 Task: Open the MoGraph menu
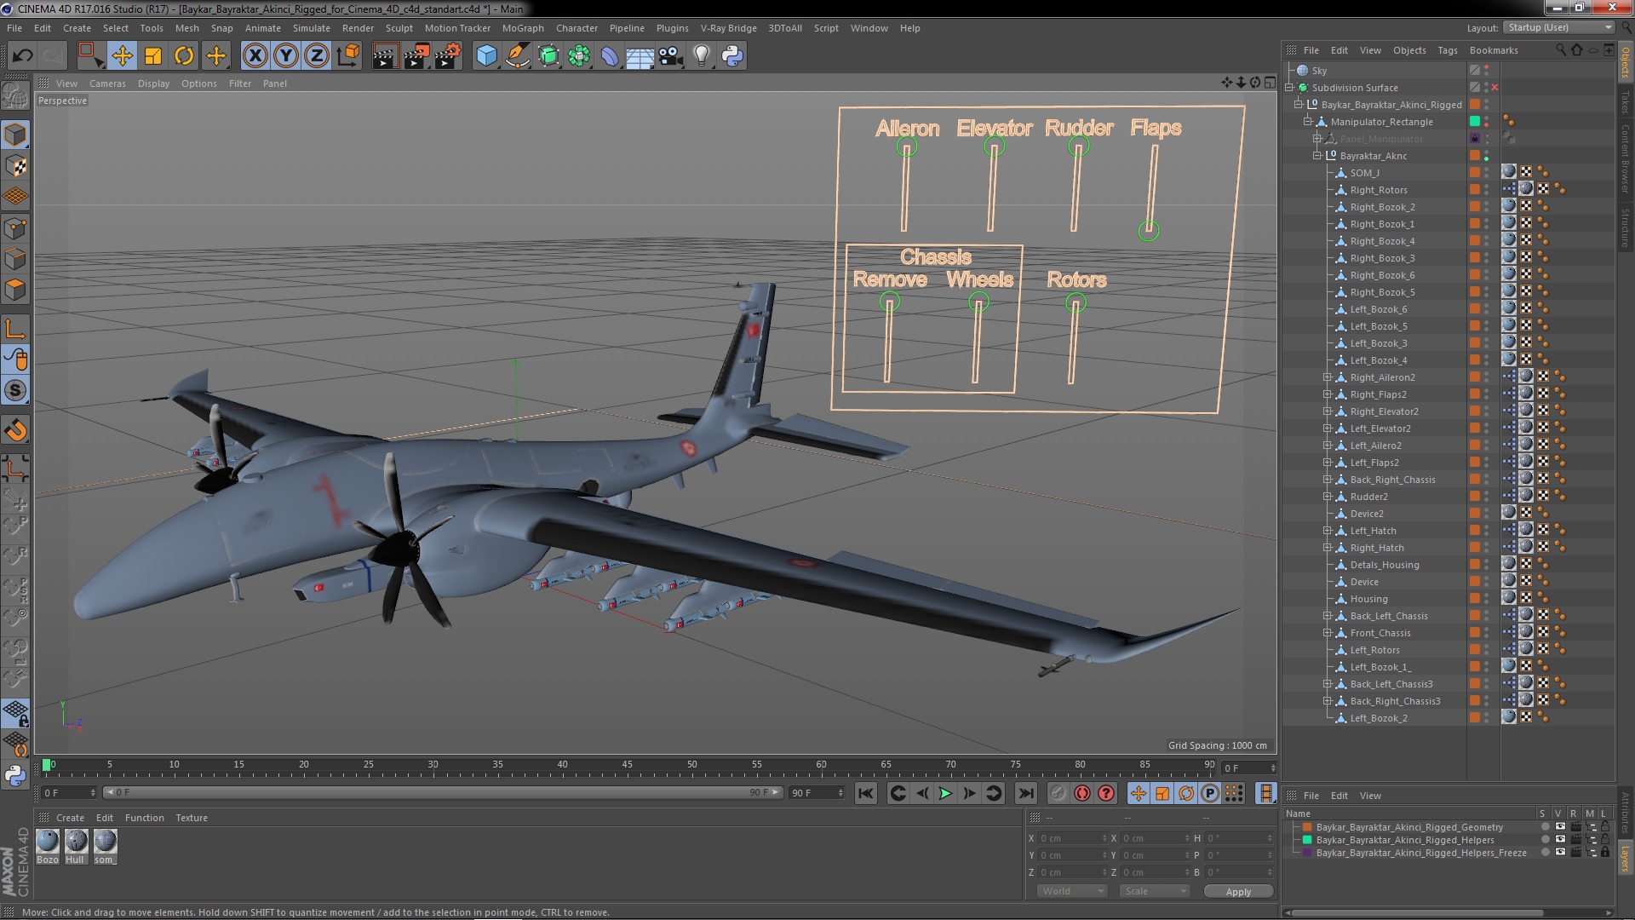point(523,28)
